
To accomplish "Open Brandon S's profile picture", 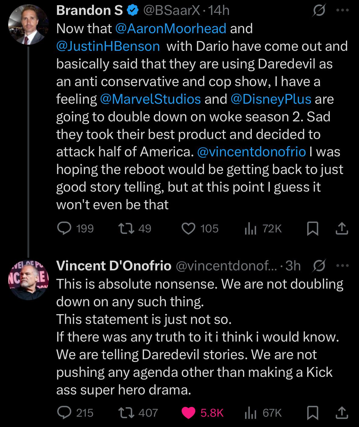I will point(28,25).
